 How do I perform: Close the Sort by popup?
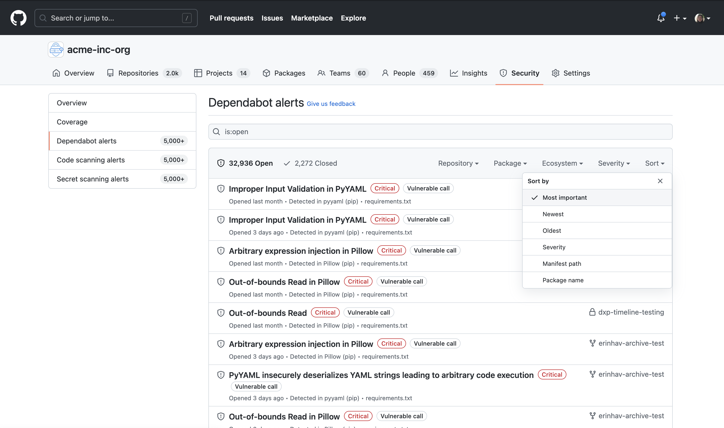click(660, 181)
